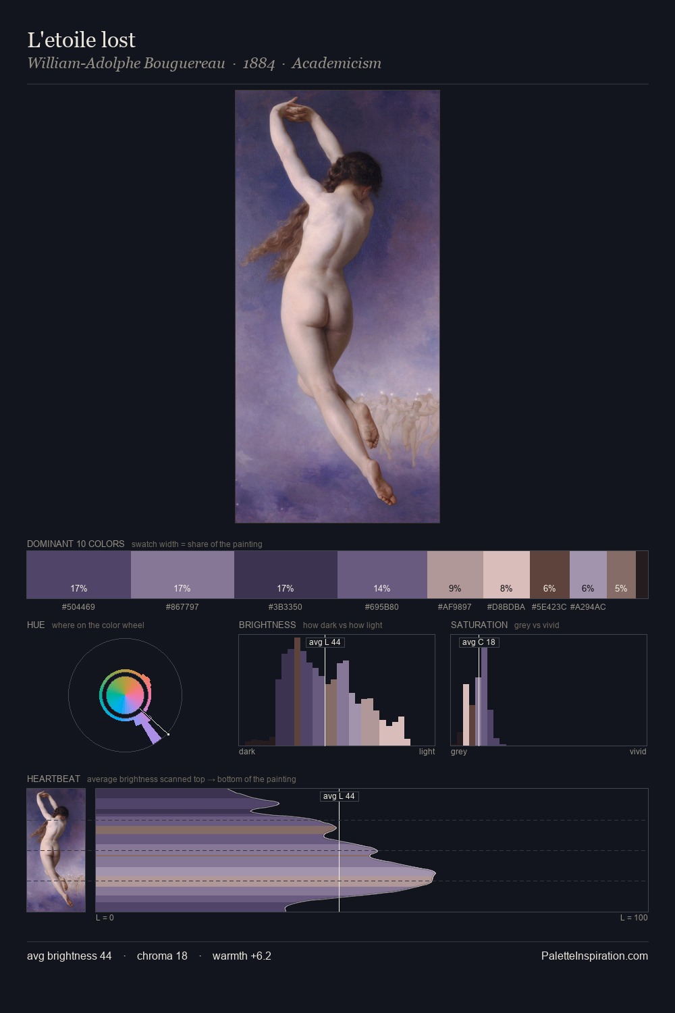
Task: Click the hex label #695B80
Action: point(382,607)
